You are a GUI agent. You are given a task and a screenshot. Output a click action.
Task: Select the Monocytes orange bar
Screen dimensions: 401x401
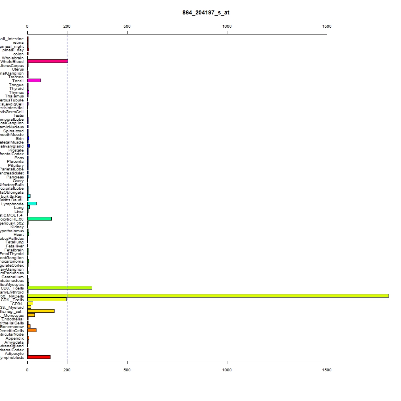[31, 315]
